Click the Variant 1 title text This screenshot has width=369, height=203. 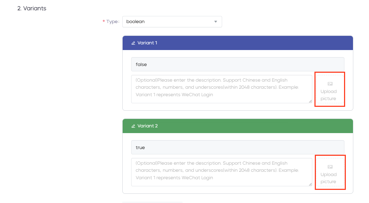tap(147, 43)
